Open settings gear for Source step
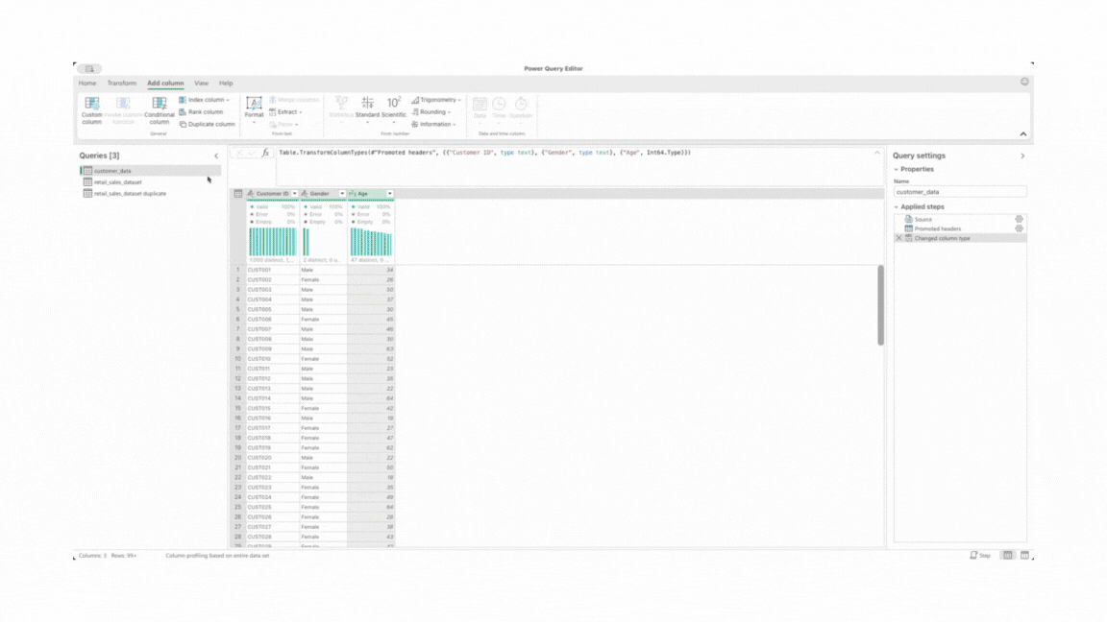The image size is (1107, 622). [x=1019, y=219]
